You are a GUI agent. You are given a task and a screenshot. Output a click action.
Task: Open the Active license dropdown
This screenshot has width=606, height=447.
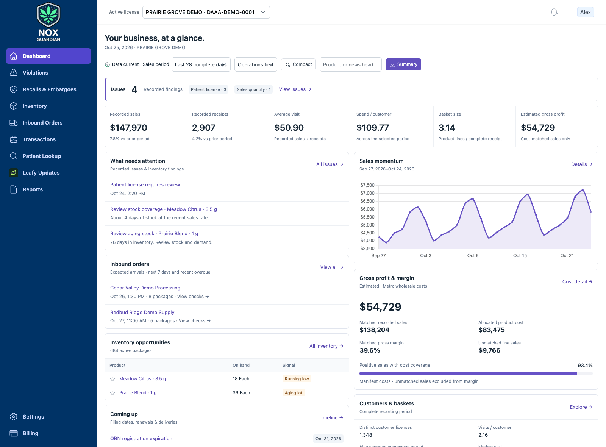(x=206, y=12)
